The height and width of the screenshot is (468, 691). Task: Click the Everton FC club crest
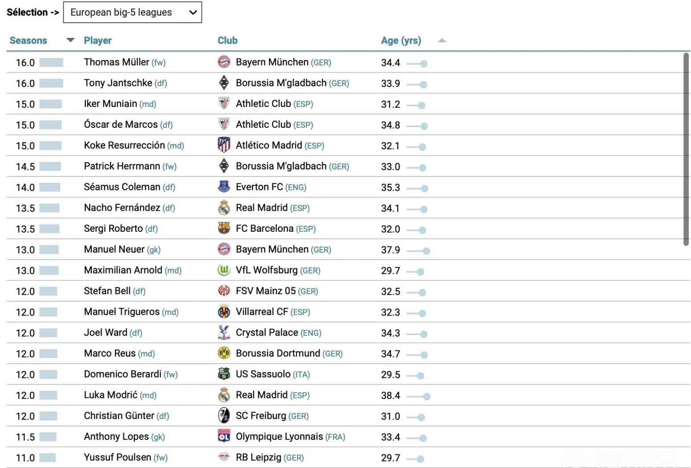tap(224, 187)
